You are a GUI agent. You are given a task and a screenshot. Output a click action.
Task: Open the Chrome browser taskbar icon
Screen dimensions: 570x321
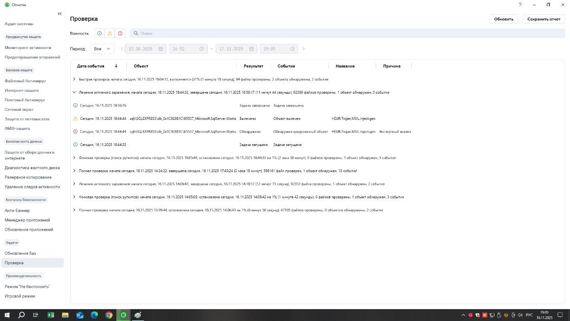[109, 315]
